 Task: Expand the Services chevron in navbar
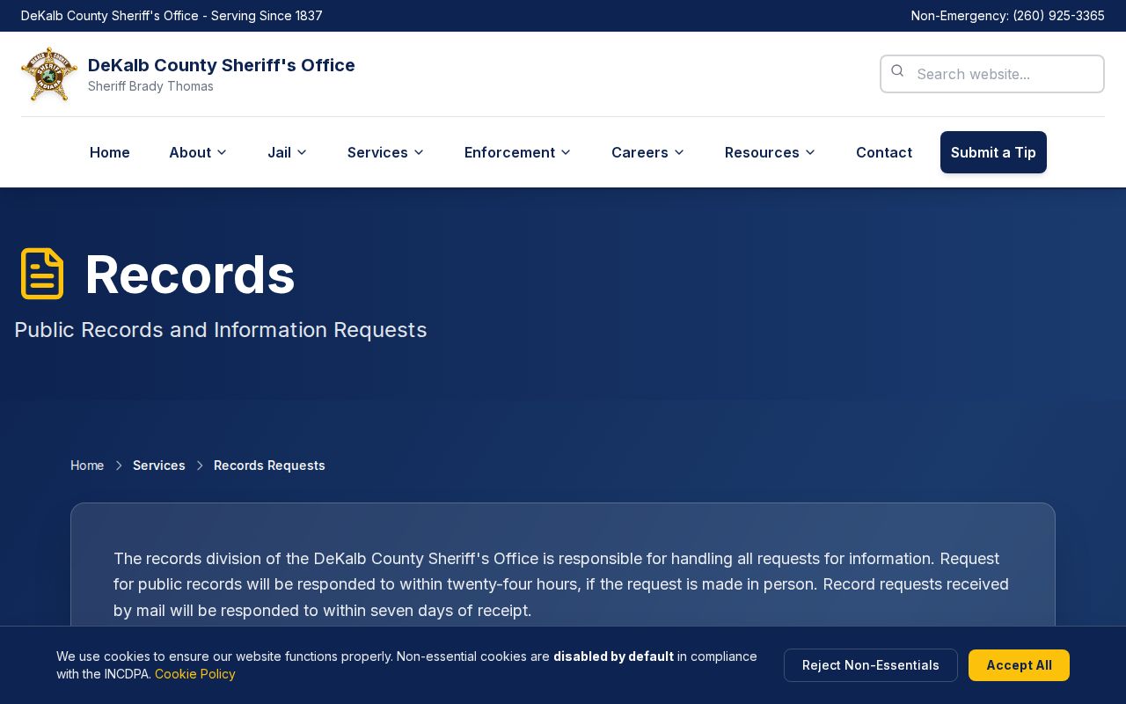click(x=419, y=152)
